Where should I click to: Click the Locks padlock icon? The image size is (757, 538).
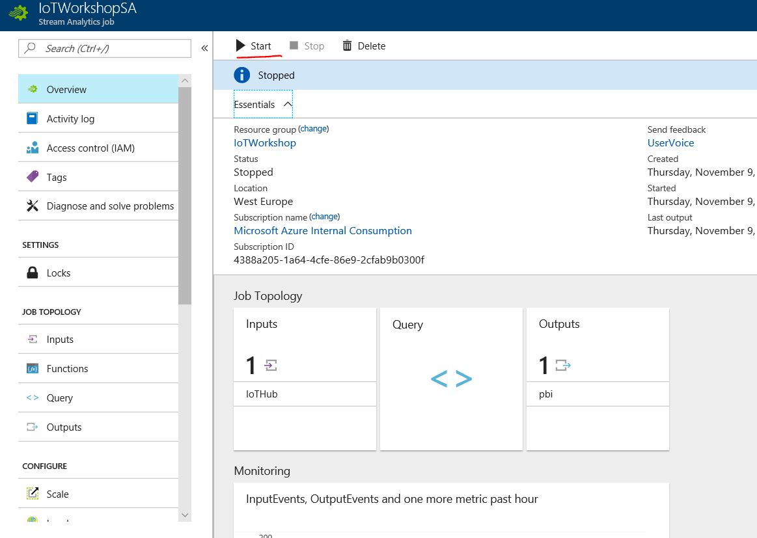tap(33, 273)
